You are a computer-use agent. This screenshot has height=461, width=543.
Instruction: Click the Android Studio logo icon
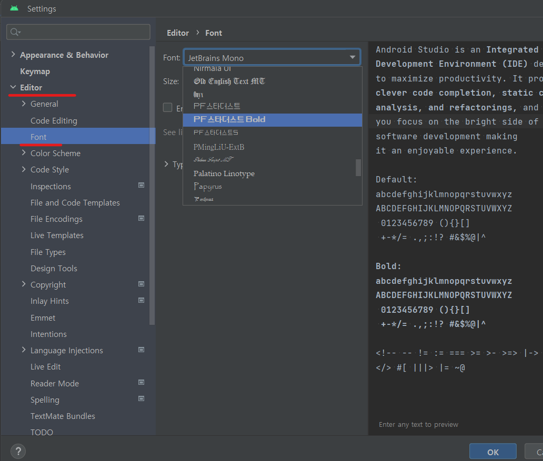[x=14, y=8]
